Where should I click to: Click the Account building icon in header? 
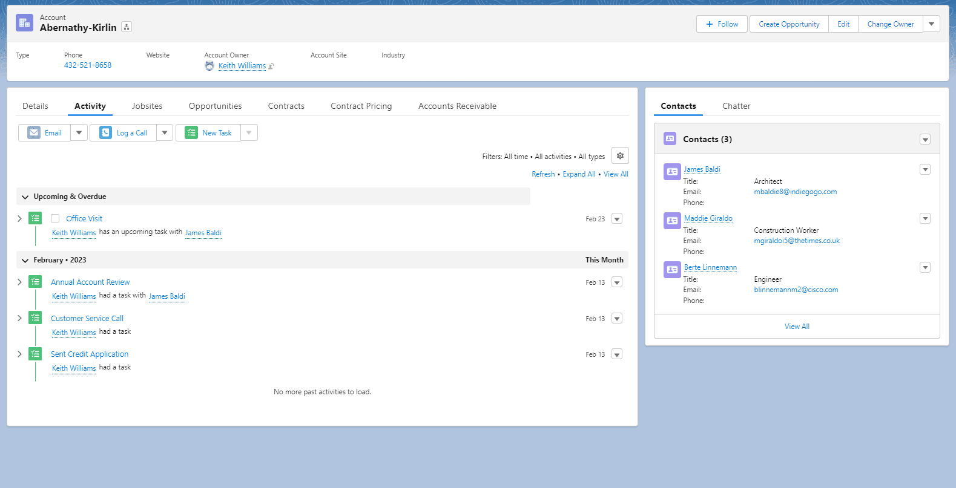point(24,23)
